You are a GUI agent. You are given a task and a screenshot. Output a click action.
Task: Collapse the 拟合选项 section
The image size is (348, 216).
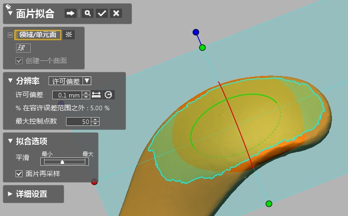click(x=10, y=141)
